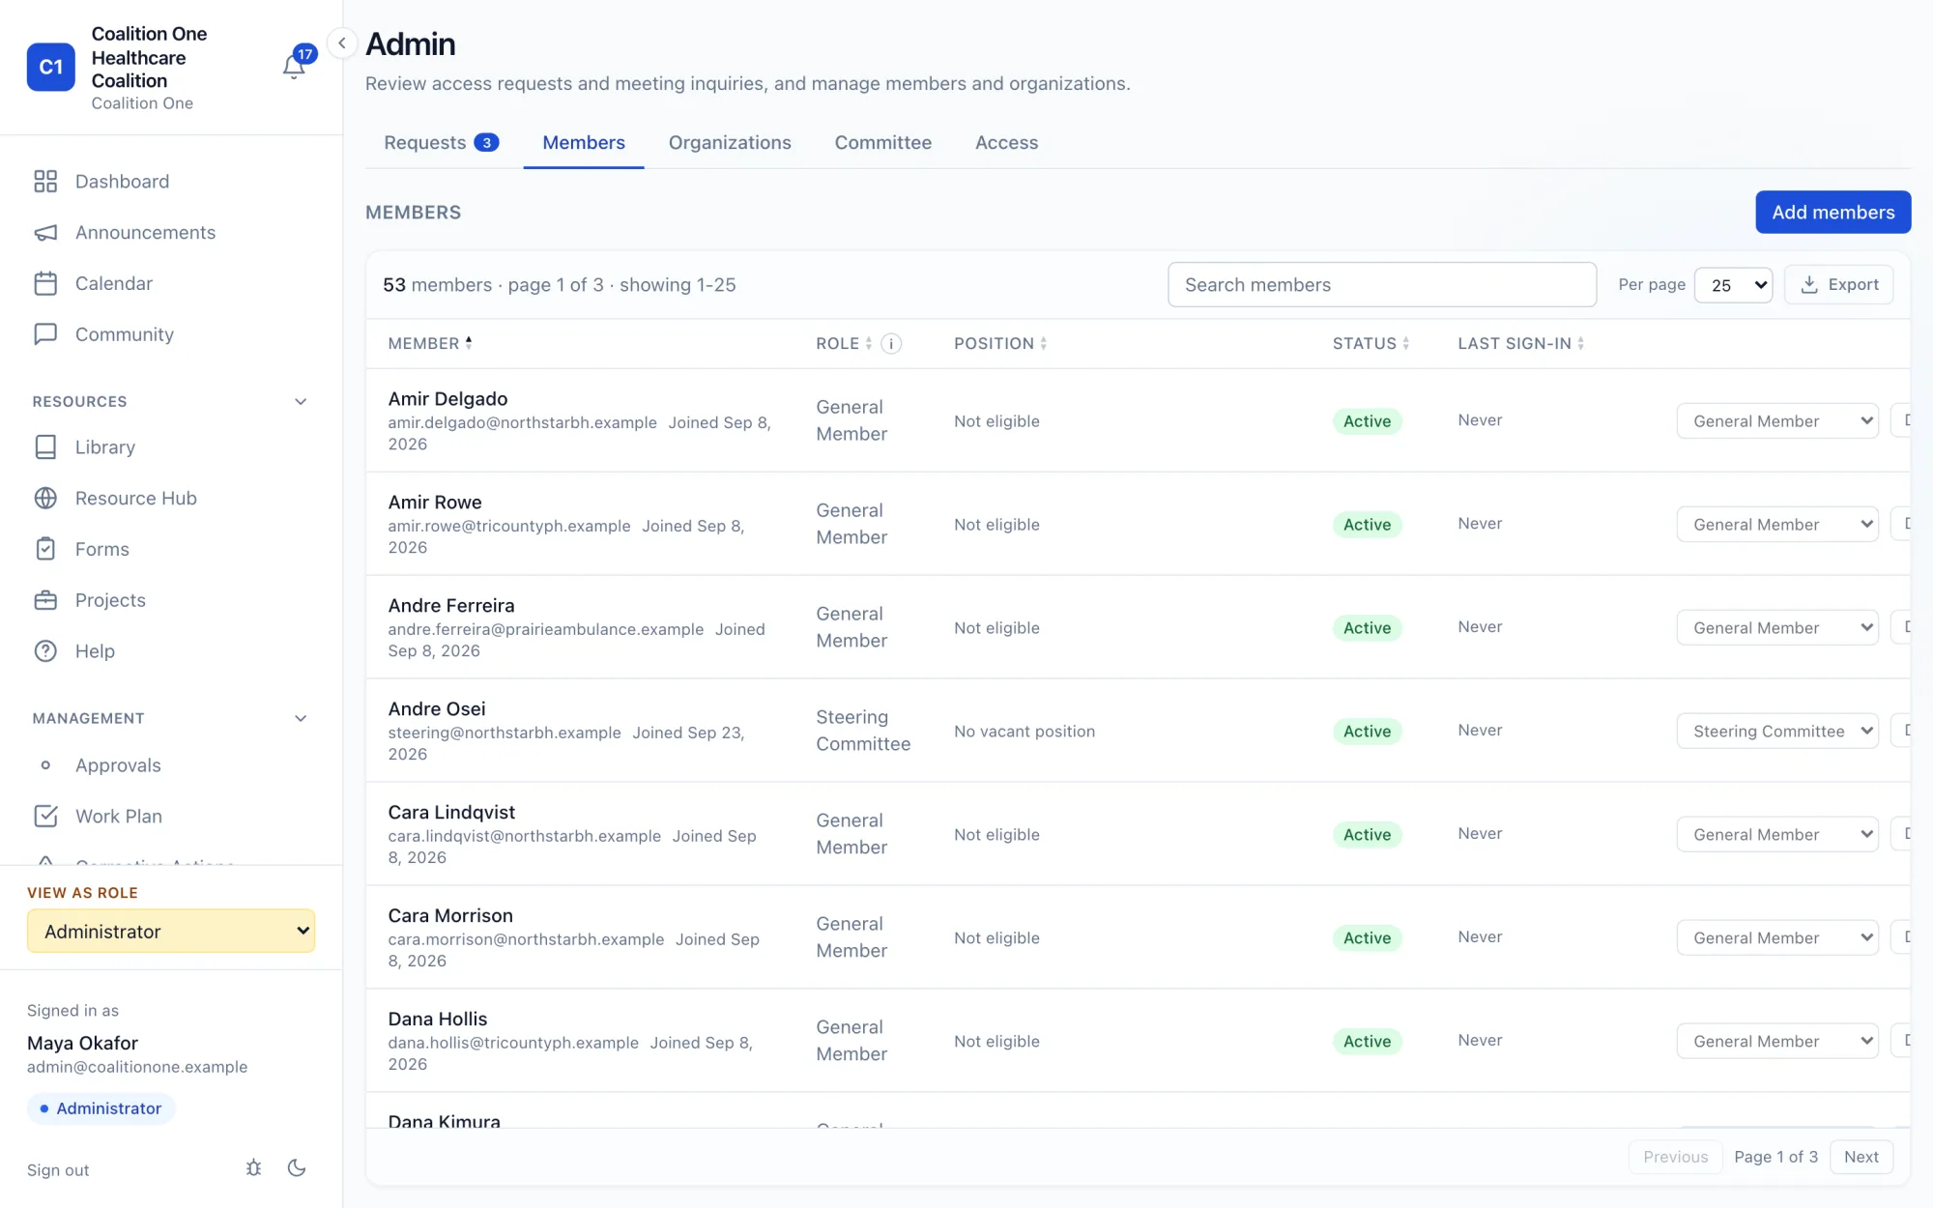Click the Community chat bubble icon
Screen dimensions: 1933x1208
(45, 334)
